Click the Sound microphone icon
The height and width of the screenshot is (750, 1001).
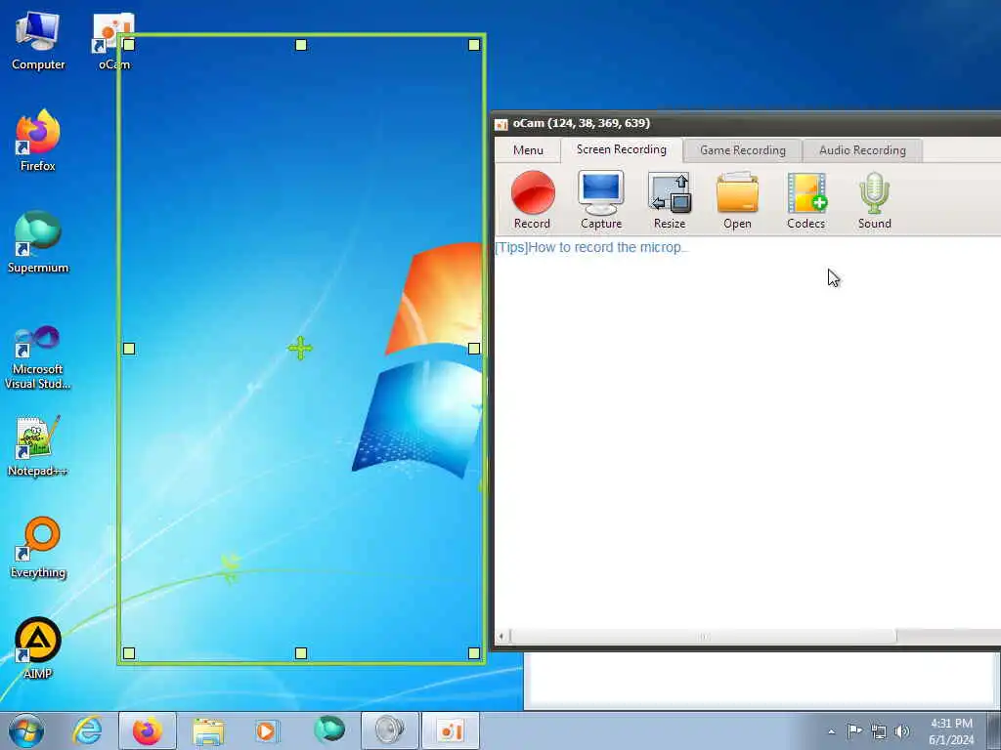(x=874, y=199)
